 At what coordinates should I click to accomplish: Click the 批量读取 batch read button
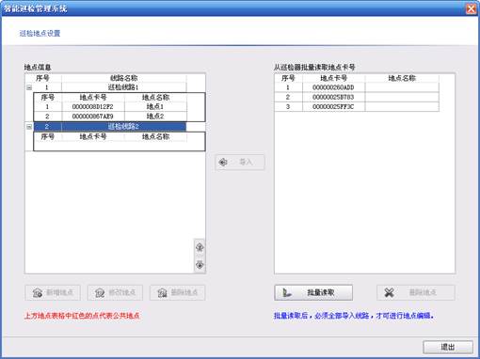point(313,292)
